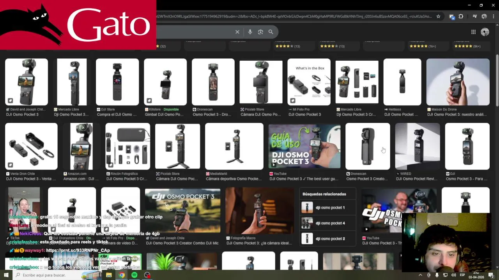Open David and Joseph Chile DJI Osmo Pocket 3 image
This screenshot has height=280, width=499.
tap(27, 82)
